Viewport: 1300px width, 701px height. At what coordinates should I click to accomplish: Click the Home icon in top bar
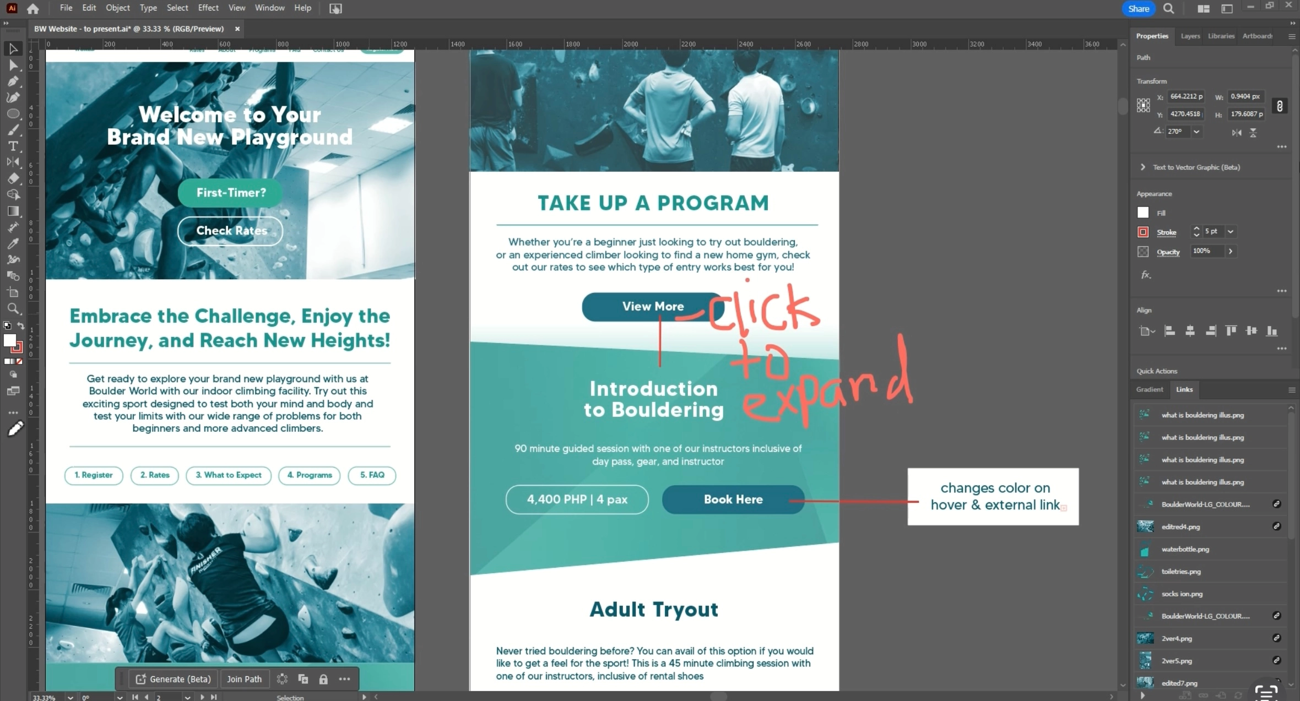pyautogui.click(x=33, y=8)
